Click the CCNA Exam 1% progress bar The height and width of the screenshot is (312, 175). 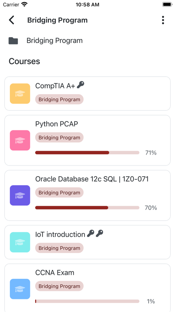(87, 301)
